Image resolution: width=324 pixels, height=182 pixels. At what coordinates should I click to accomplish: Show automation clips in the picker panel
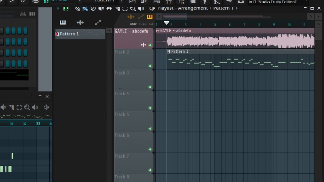pyautogui.click(x=98, y=23)
